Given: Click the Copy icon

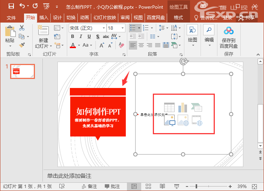Looking at the screenshot, I should tap(21, 36).
